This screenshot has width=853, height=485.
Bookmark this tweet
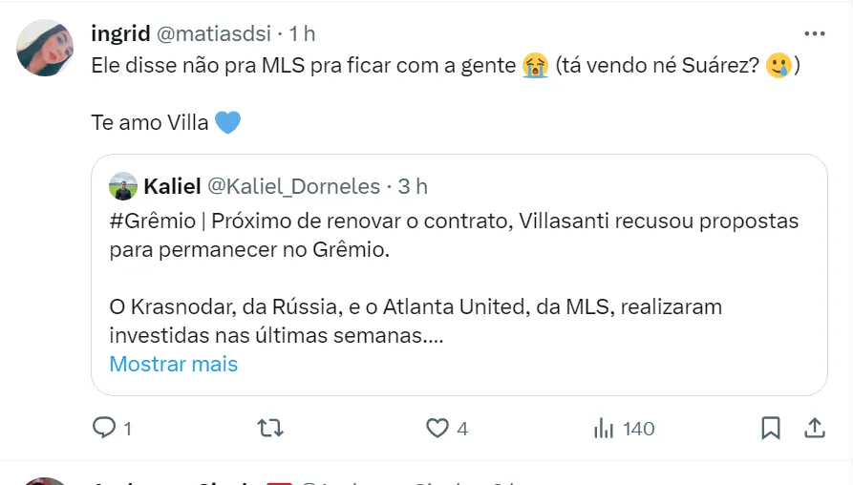pyautogui.click(x=771, y=428)
